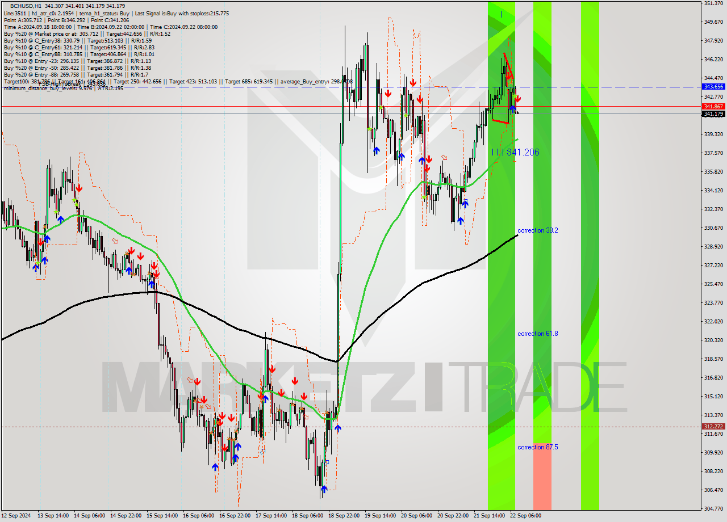Click the blue '341.206' price label
This screenshot has width=727, height=522.
click(523, 152)
